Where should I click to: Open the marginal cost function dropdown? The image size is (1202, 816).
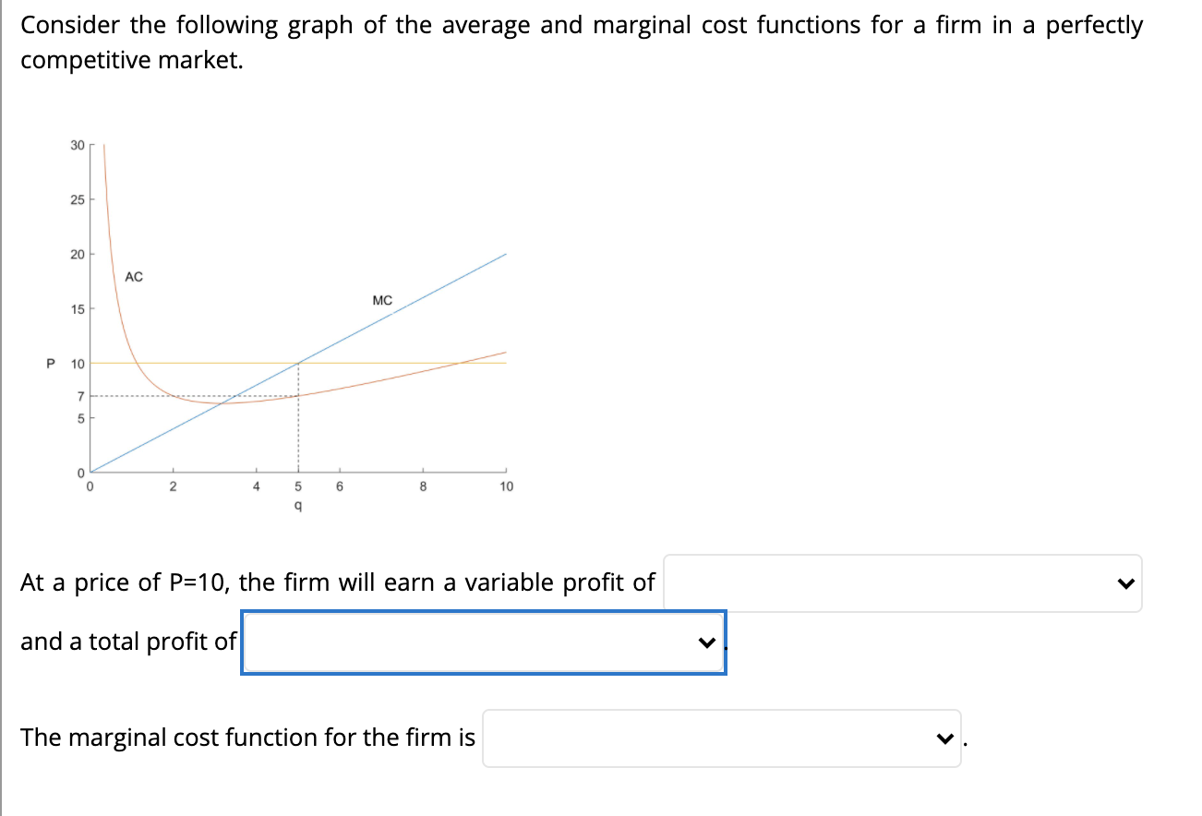[x=720, y=738]
